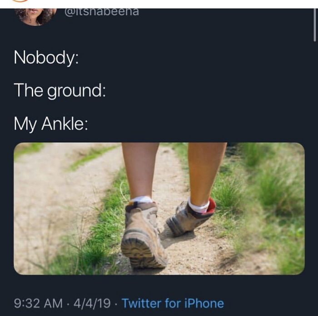Viewport: 318px width, 316px height.
Task: Click the 9:32 AM timestamp
Action: pos(38,303)
